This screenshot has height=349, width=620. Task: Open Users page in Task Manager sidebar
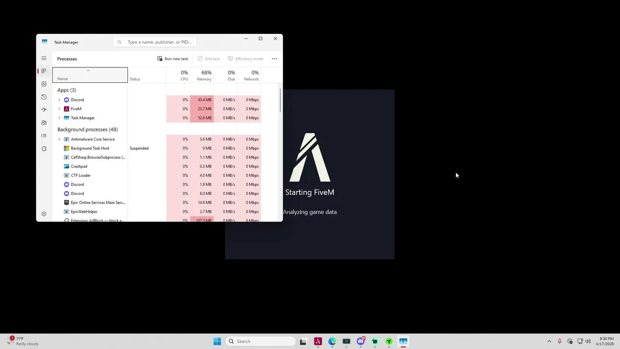click(x=44, y=123)
